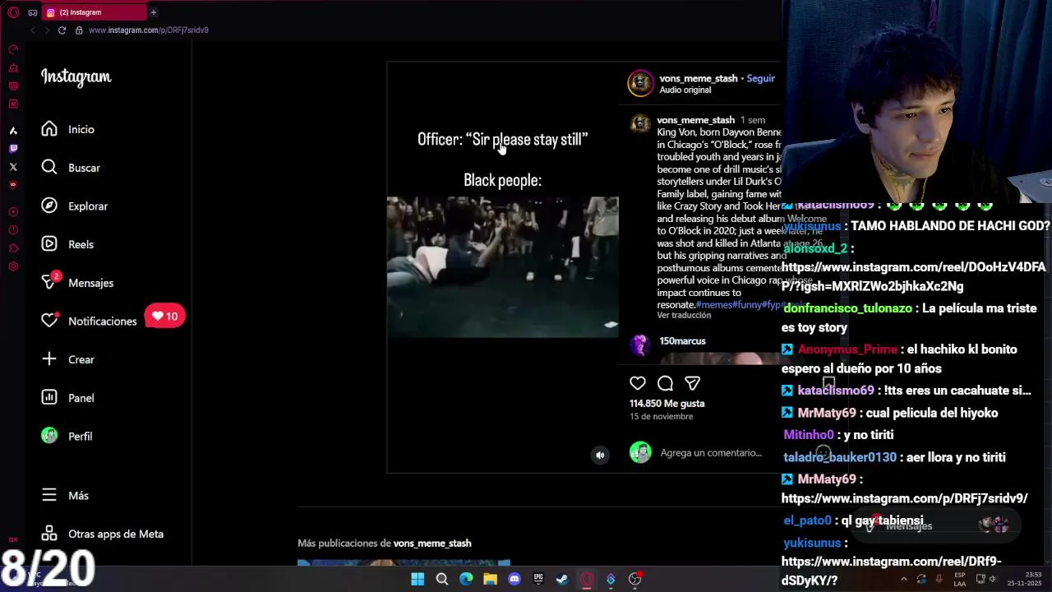Open Discord from taskbar
Image resolution: width=1052 pixels, height=592 pixels.
click(514, 579)
